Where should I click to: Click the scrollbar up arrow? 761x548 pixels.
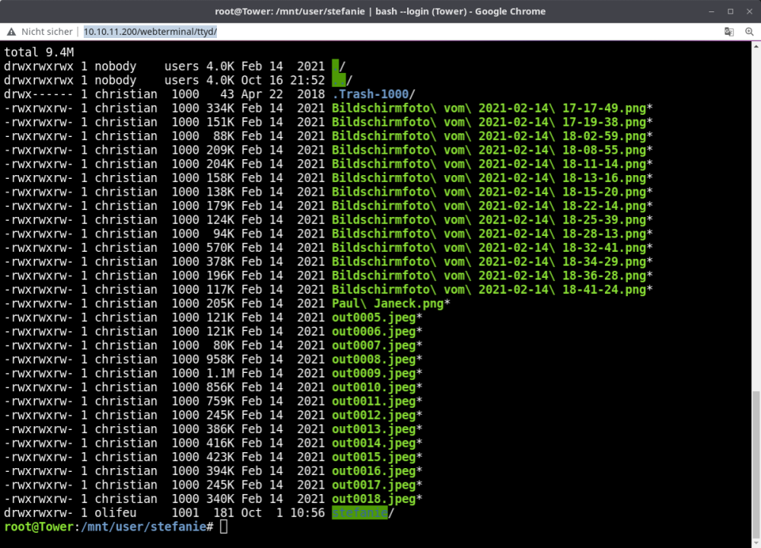pos(756,46)
